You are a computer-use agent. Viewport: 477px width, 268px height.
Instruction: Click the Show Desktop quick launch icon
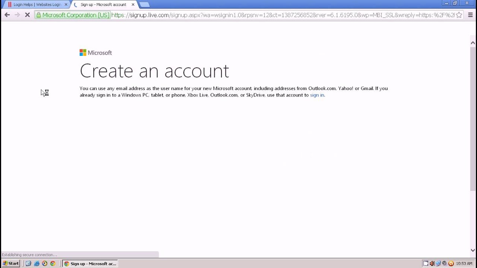click(28, 264)
